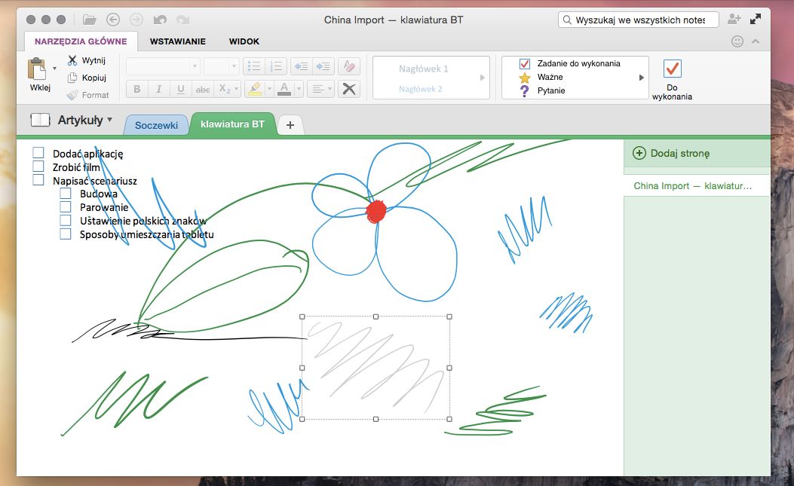Apply underline formatting
The image size is (794, 486).
(180, 89)
